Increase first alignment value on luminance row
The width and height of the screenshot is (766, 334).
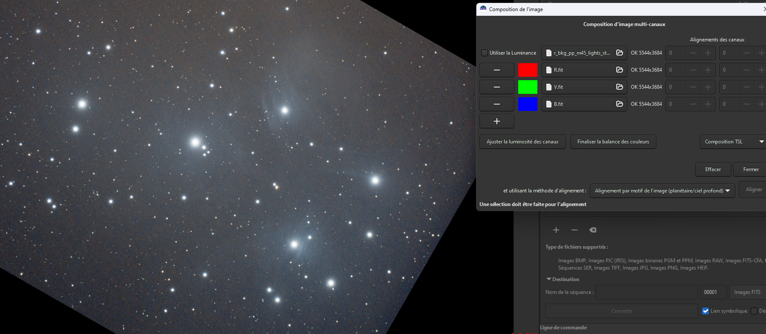708,53
